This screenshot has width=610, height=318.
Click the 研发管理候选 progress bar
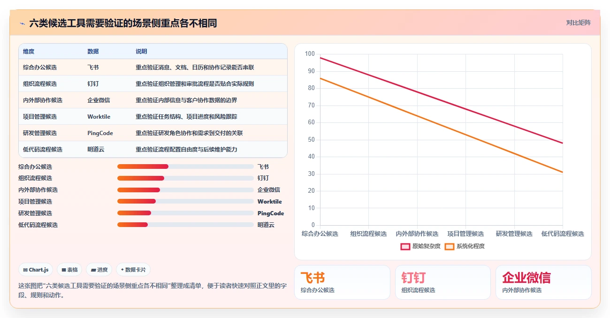coord(185,213)
